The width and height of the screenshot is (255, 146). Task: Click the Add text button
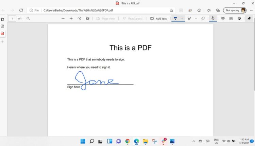click(158, 19)
